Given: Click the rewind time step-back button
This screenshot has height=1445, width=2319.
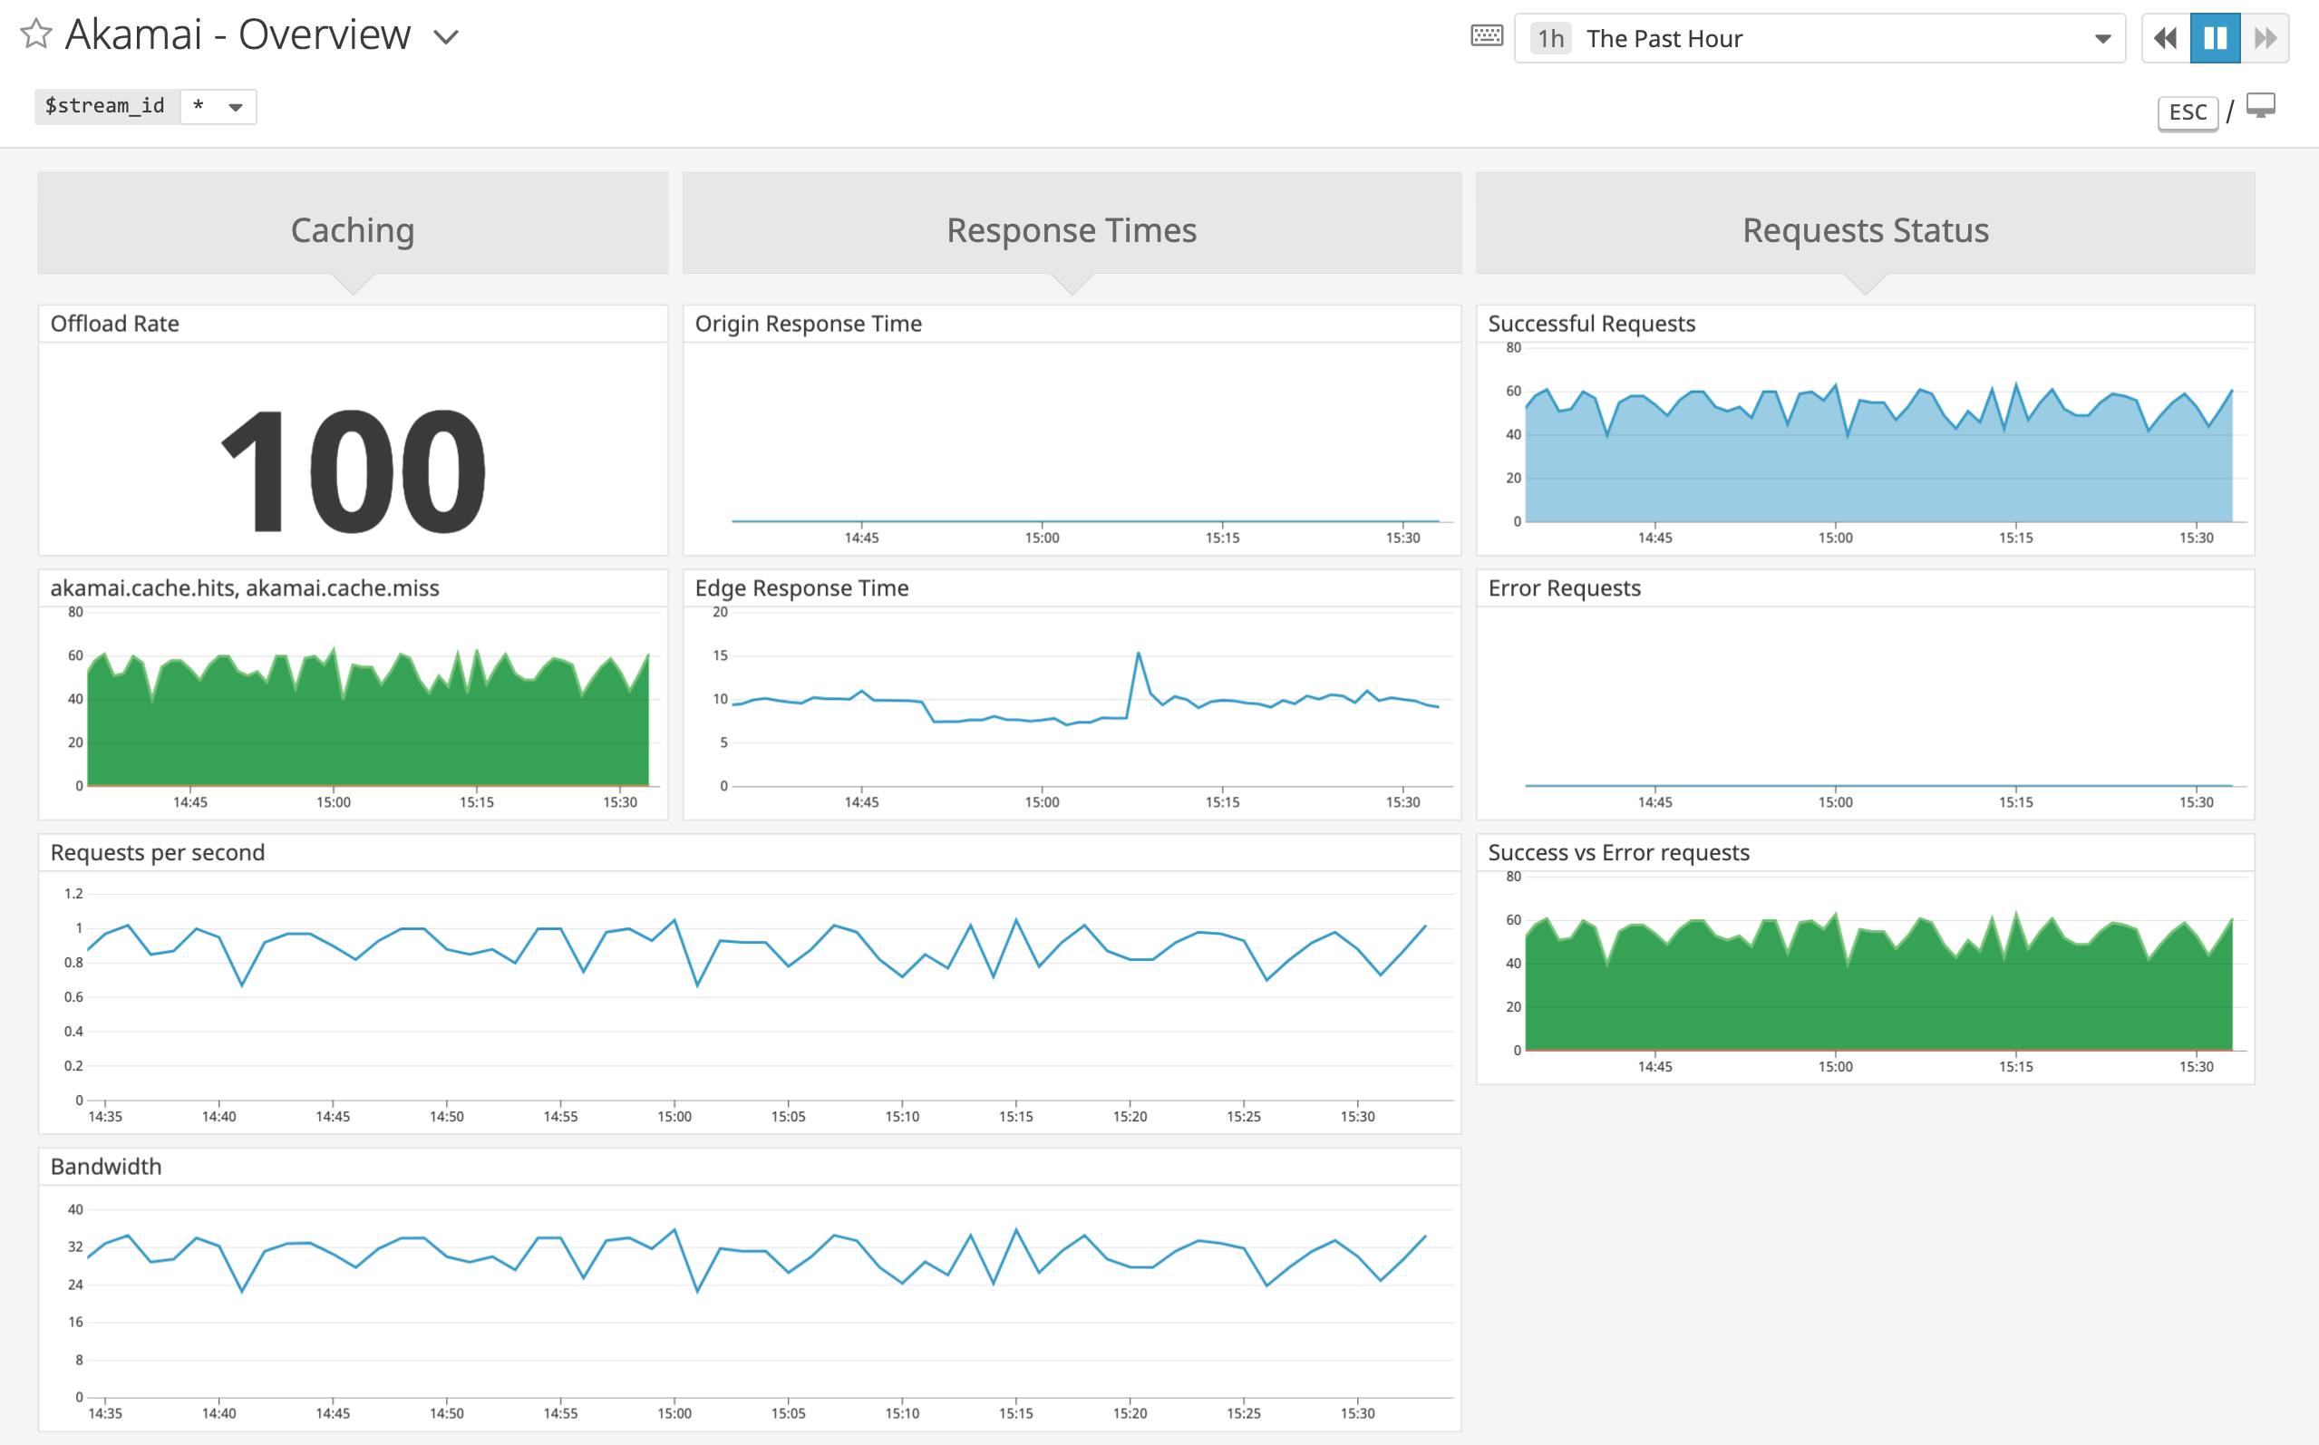Looking at the screenshot, I should click(x=2165, y=38).
